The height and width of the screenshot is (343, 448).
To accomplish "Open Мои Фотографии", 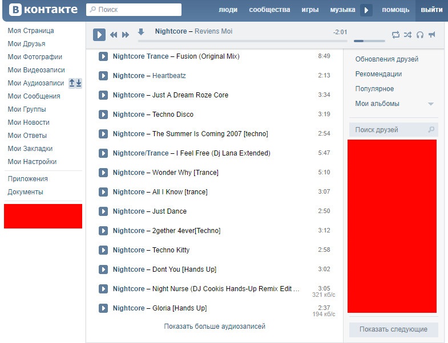I will click(35, 57).
